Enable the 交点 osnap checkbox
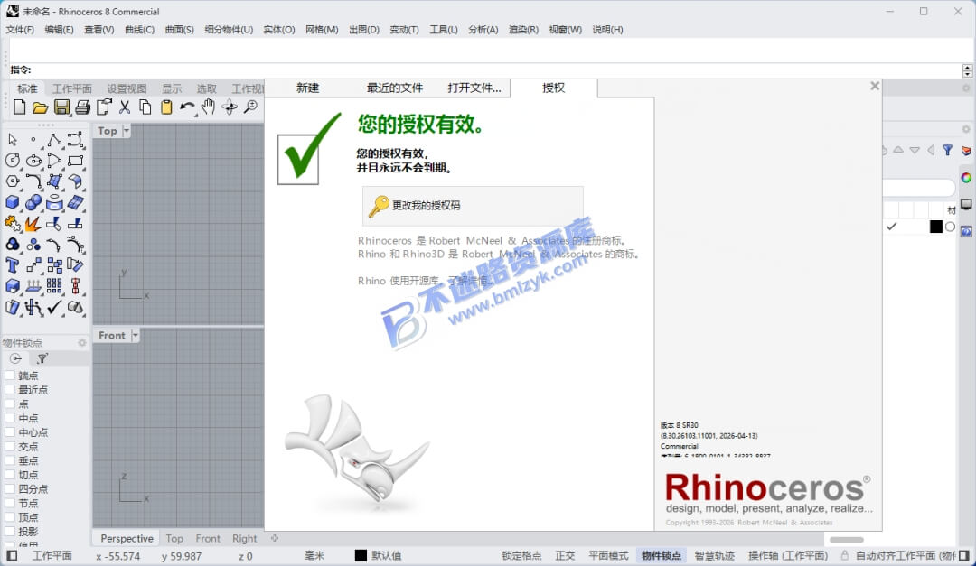 (10, 447)
